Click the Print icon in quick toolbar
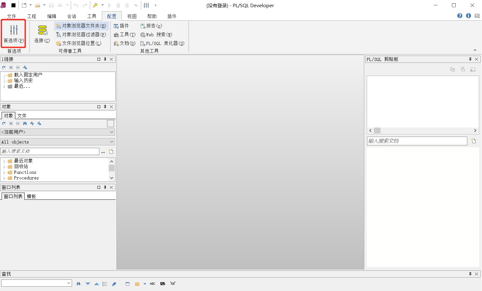The width and height of the screenshot is (482, 291). [60, 5]
